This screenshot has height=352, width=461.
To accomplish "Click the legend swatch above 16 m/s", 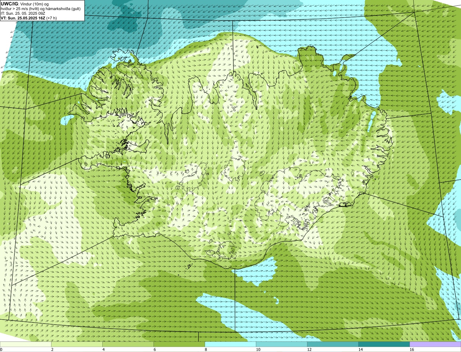I will coord(435,344).
